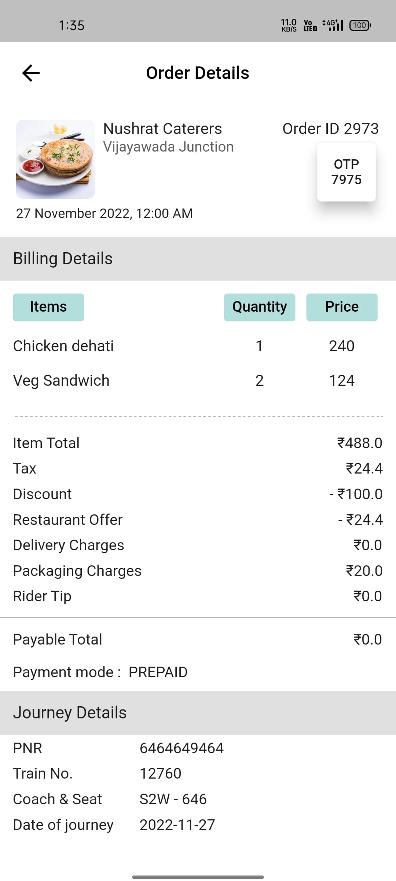Tap the PNR number 6464649464
Viewport: 396px width, 881px height.
tap(181, 748)
